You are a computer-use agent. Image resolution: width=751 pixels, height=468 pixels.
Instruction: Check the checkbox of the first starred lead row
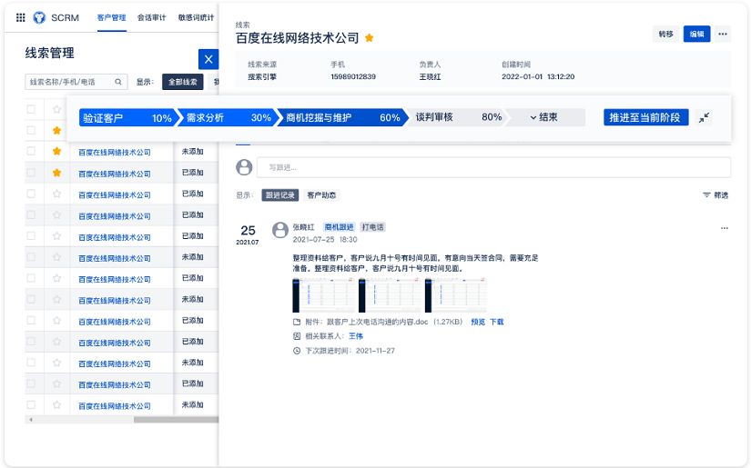tap(32, 131)
